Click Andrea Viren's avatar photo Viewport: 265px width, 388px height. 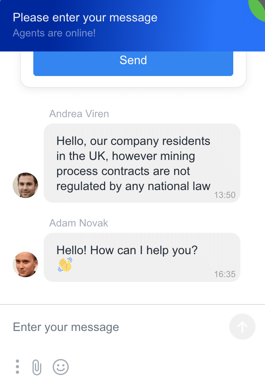point(25,185)
